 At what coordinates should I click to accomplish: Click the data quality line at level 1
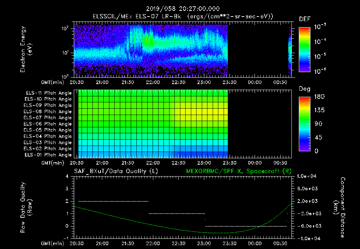tap(177, 213)
